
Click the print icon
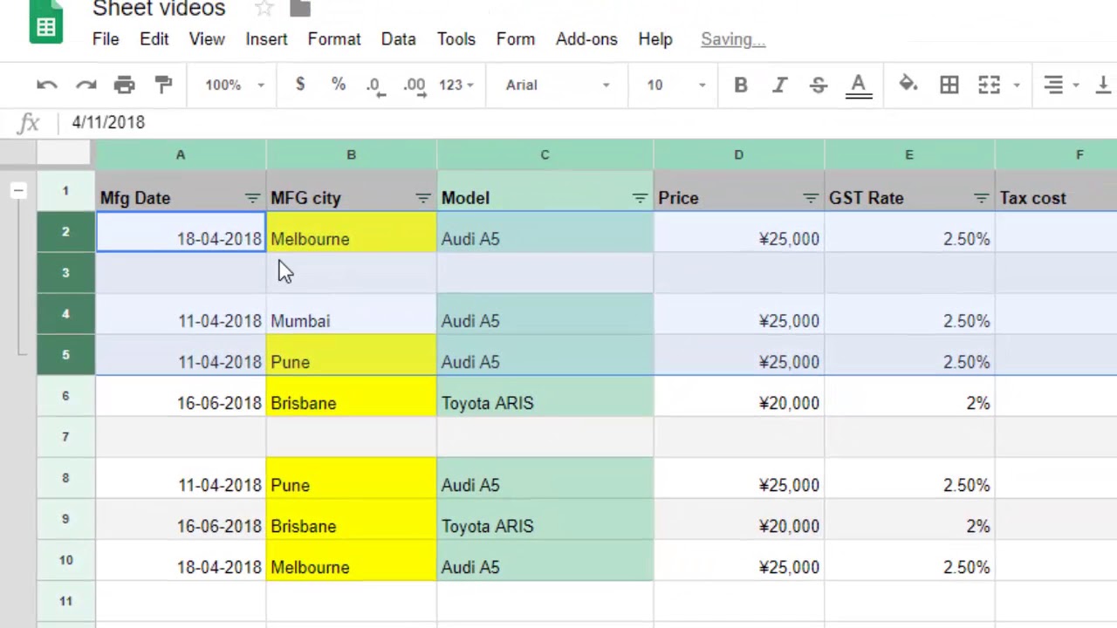pos(125,85)
